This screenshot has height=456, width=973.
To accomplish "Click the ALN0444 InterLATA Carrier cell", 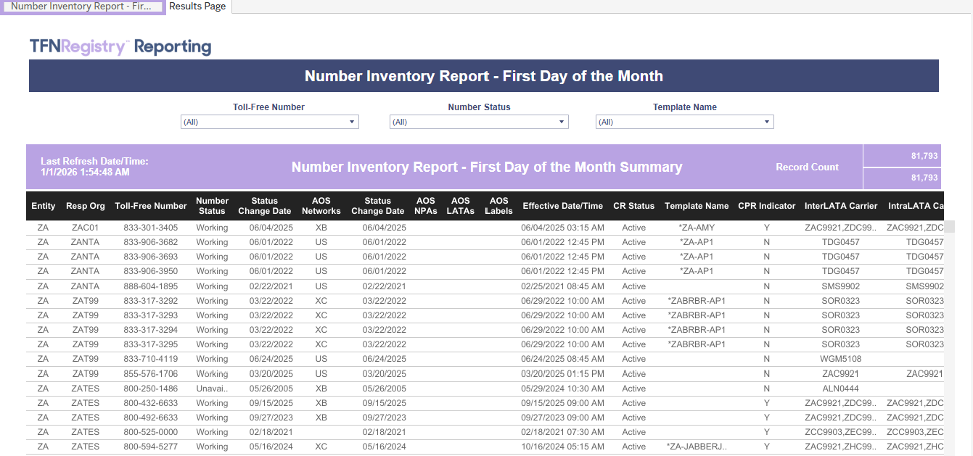I will pos(841,389).
